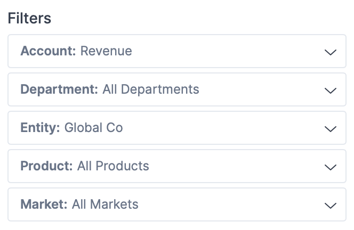Click the Filters section heading
354x230 pixels.
(x=29, y=19)
